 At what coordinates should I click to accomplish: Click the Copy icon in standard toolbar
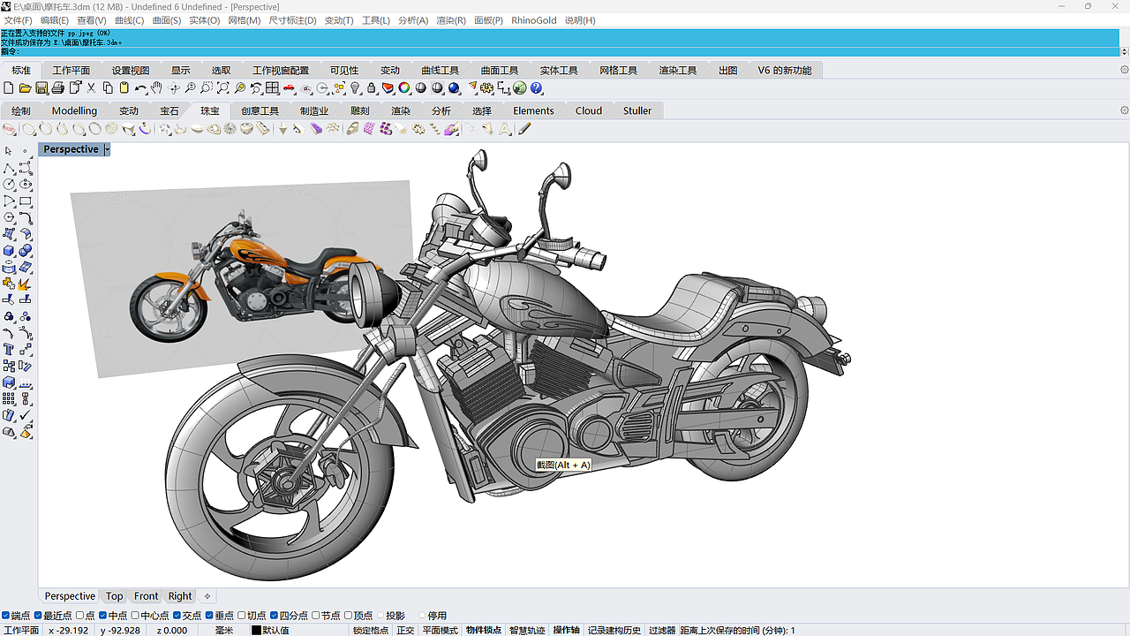pos(108,88)
